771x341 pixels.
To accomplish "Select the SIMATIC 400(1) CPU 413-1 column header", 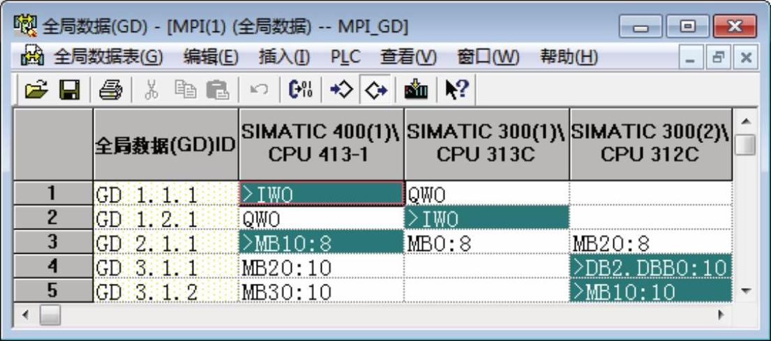I will pos(321,144).
